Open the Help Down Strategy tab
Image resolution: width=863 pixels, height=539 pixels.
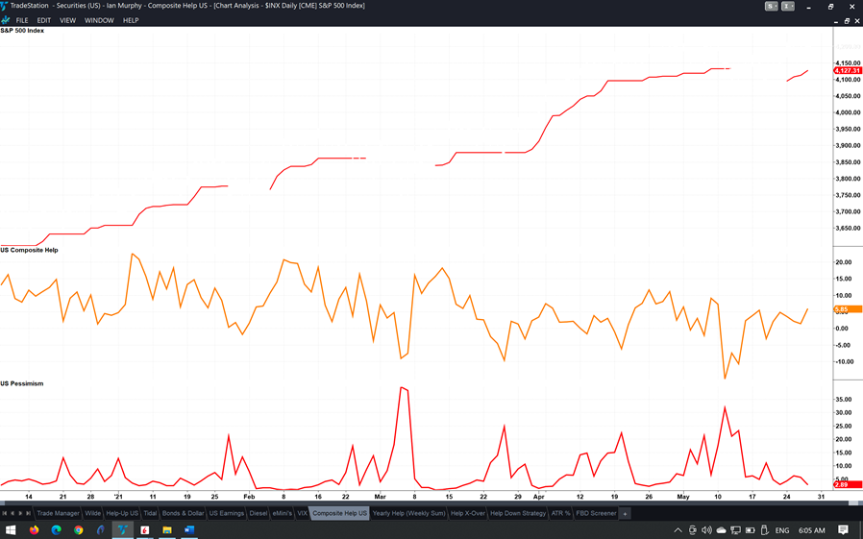[518, 513]
